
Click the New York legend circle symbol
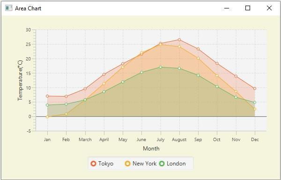click(127, 164)
